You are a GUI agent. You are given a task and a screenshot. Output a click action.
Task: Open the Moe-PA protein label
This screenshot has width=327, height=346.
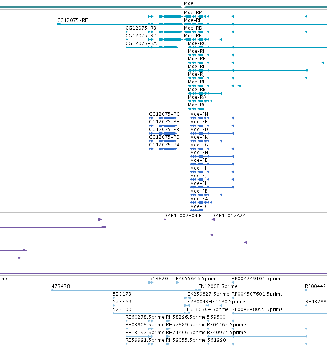pyautogui.click(x=199, y=199)
